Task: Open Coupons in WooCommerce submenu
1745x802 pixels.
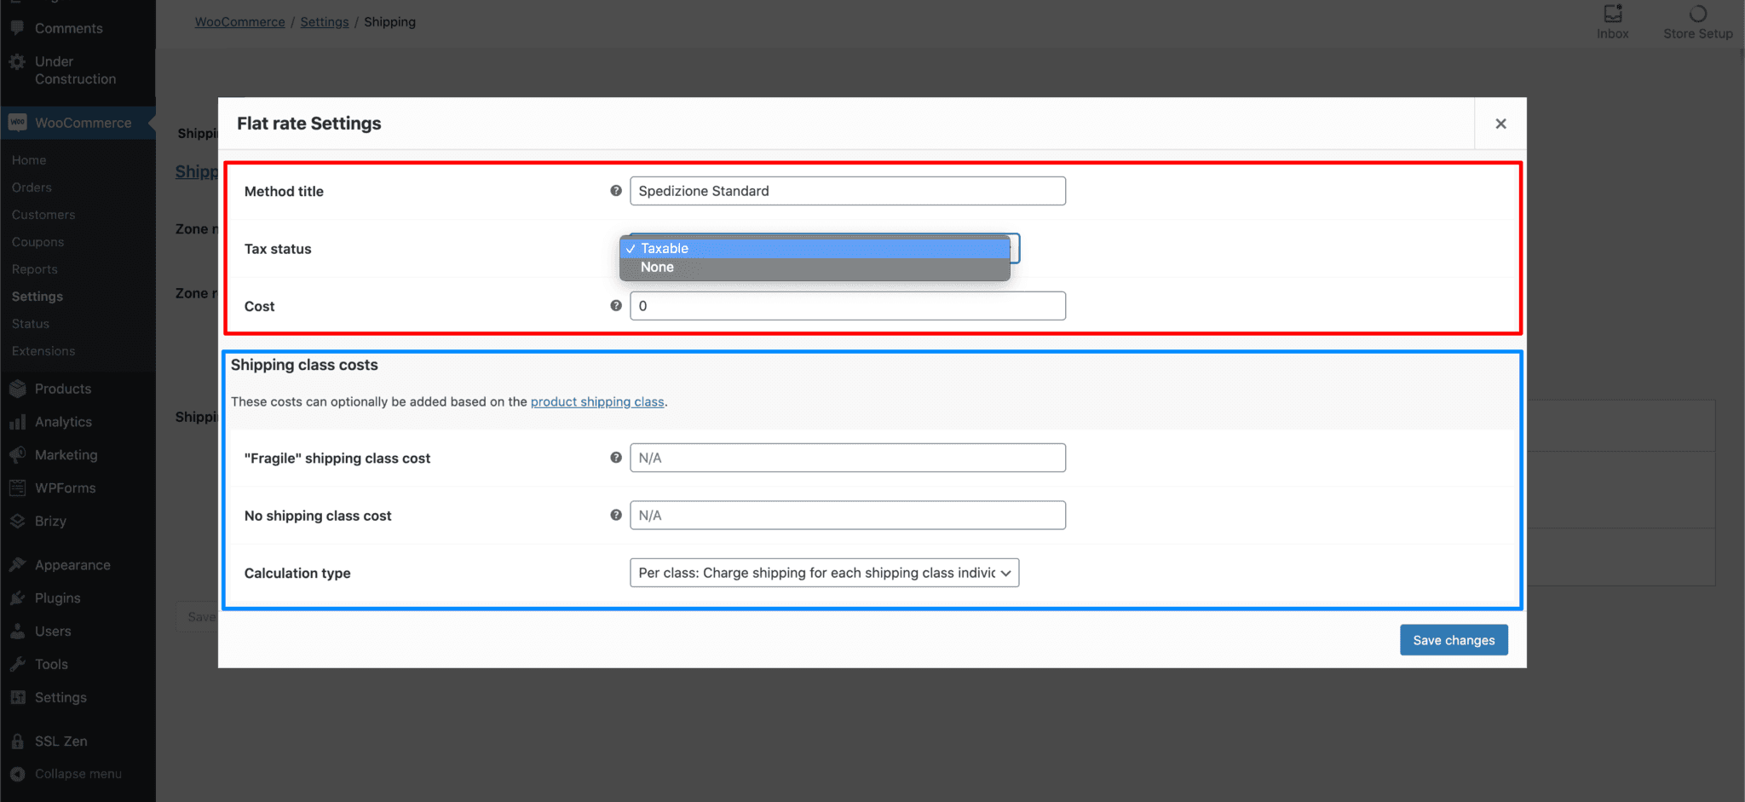Action: [x=37, y=242]
